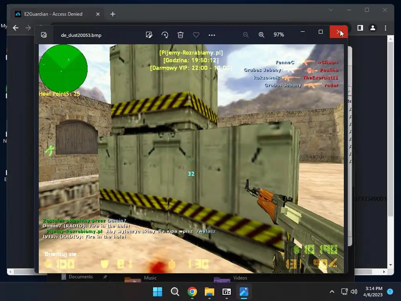
Task: Click the 97% zoom level text
Action: (279, 34)
